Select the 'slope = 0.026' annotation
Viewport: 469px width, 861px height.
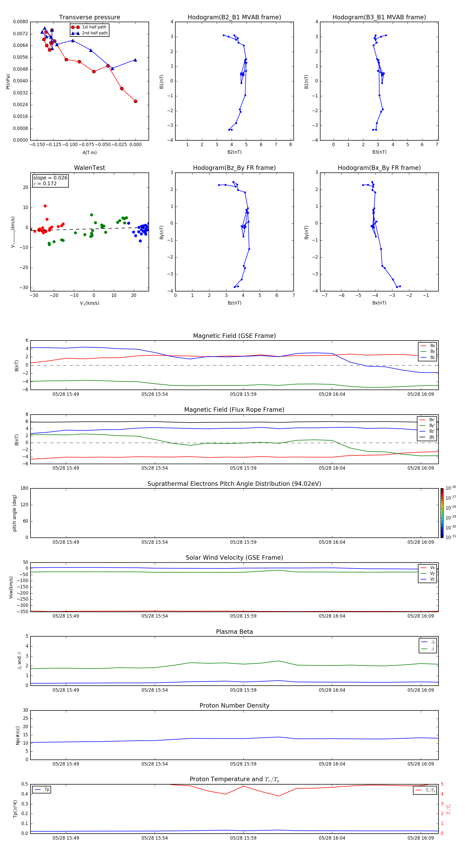pos(50,178)
